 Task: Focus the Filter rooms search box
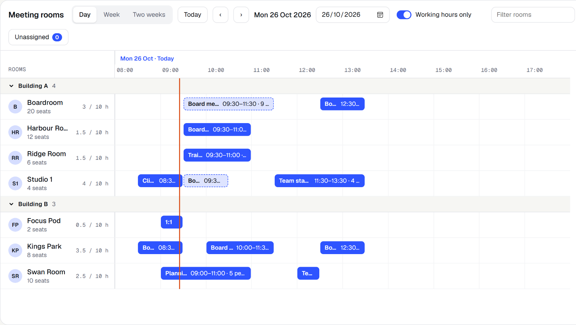tap(533, 15)
